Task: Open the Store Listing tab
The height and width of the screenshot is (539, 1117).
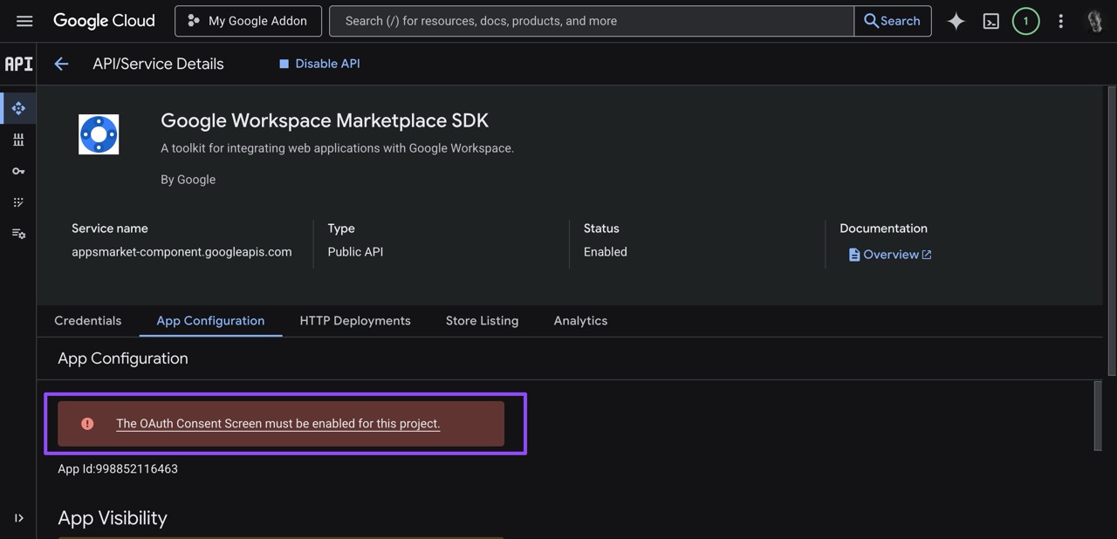Action: click(482, 321)
